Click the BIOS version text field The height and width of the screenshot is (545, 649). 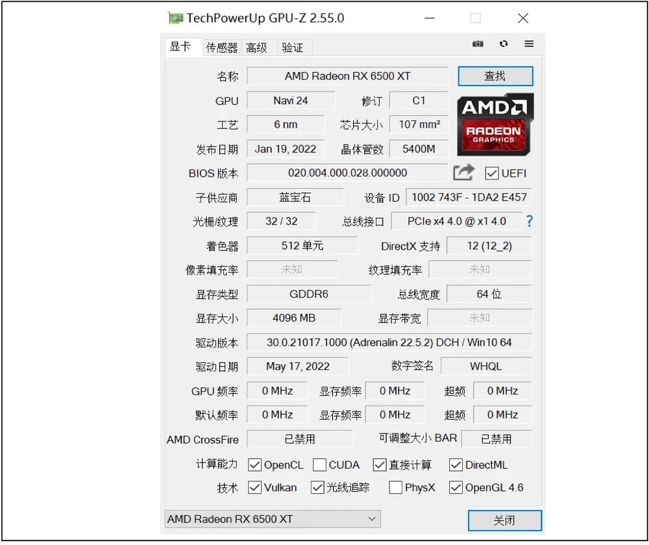[x=347, y=173]
